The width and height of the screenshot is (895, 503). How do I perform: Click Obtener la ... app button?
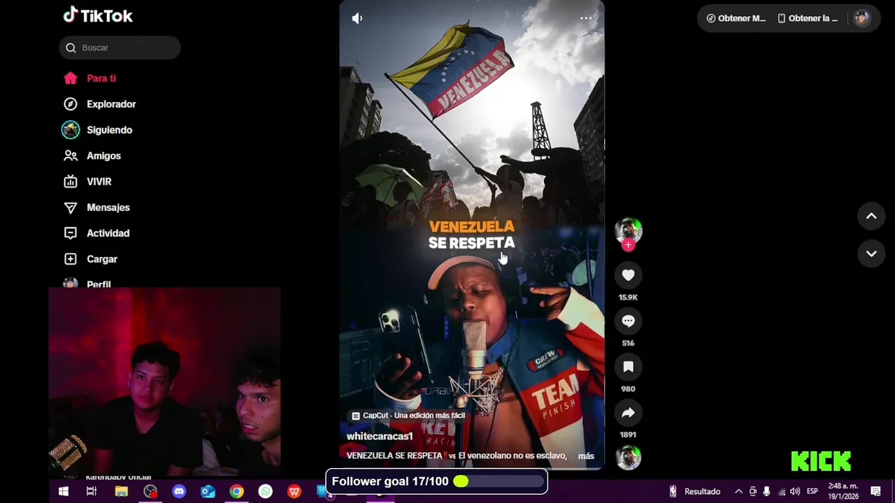[x=807, y=18]
